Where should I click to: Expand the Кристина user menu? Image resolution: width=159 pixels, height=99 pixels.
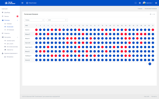[x=148, y=3]
